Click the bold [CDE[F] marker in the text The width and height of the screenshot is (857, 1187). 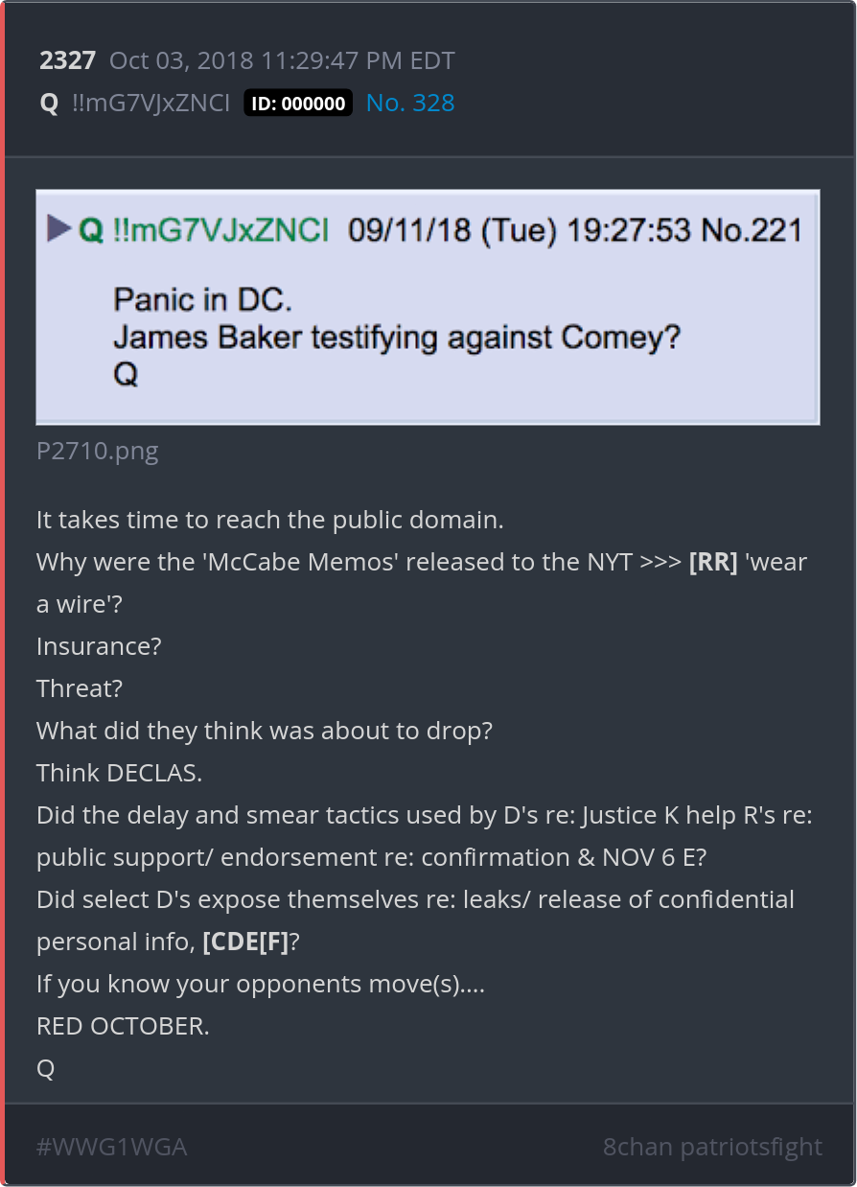tap(245, 942)
